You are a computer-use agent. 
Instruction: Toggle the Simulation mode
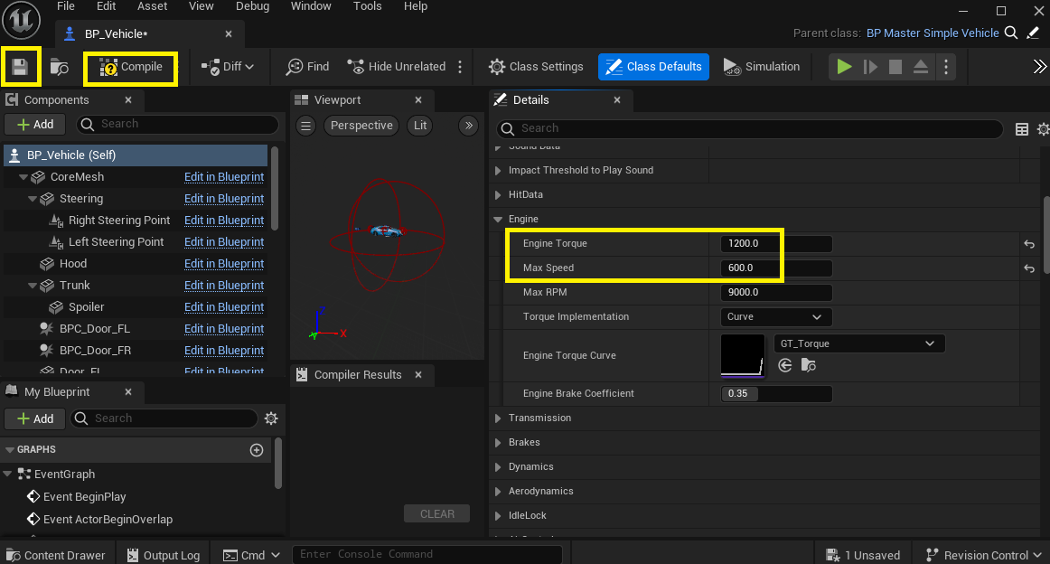pos(762,67)
